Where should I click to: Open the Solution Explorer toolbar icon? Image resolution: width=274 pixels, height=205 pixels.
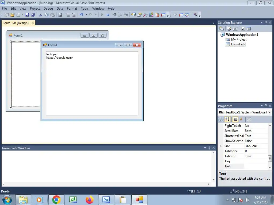(x=134, y=15)
